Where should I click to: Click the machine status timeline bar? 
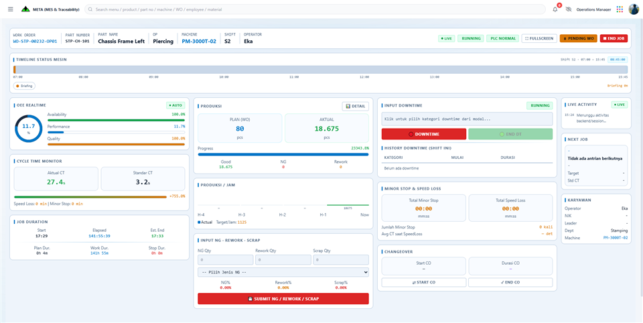pyautogui.click(x=320, y=70)
